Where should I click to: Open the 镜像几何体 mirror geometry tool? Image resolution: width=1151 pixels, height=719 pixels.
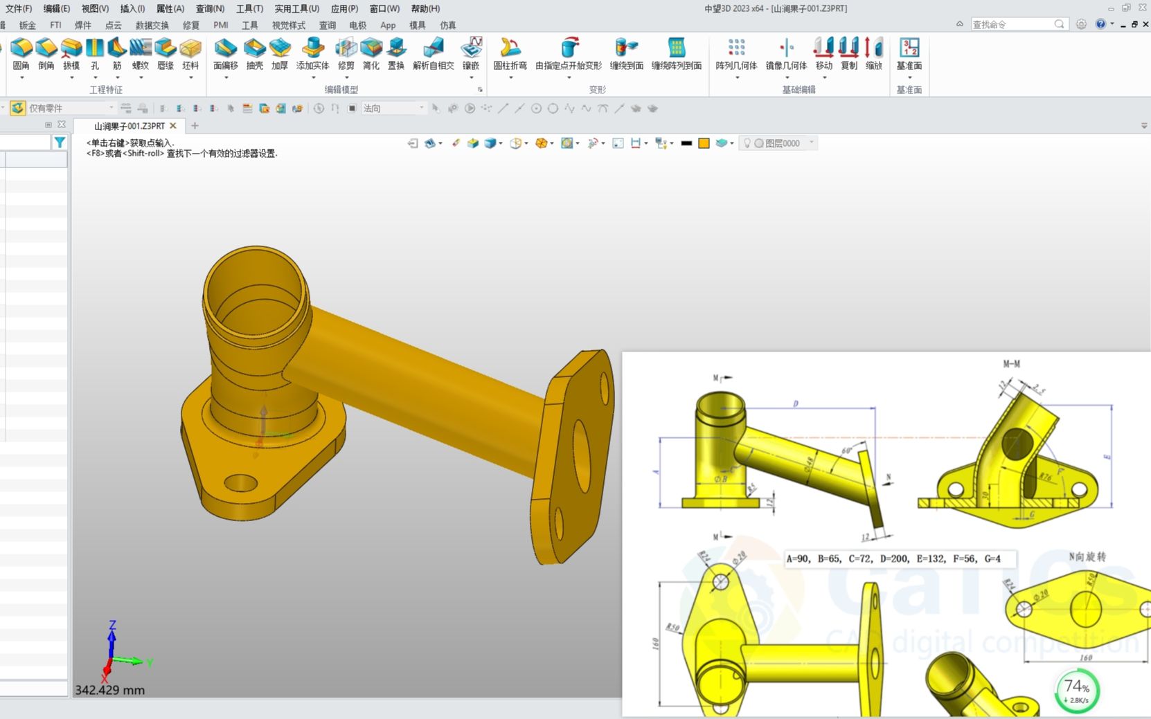coord(786,55)
